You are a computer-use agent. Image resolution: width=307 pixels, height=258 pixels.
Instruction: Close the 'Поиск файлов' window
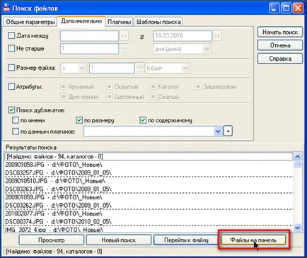pyautogui.click(x=298, y=8)
